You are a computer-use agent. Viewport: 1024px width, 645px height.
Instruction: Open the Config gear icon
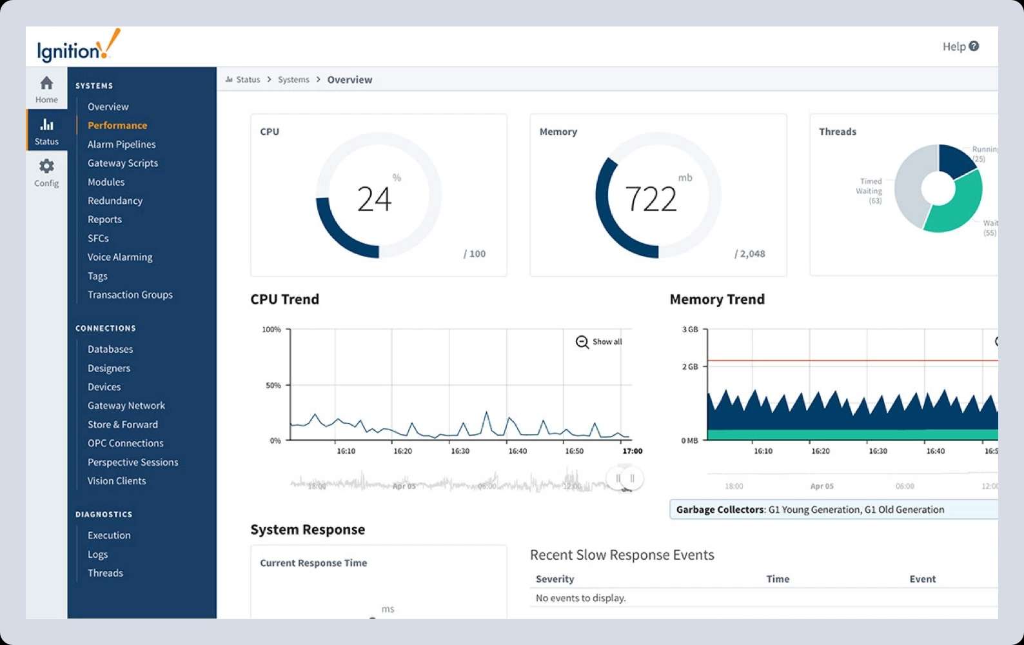(46, 166)
